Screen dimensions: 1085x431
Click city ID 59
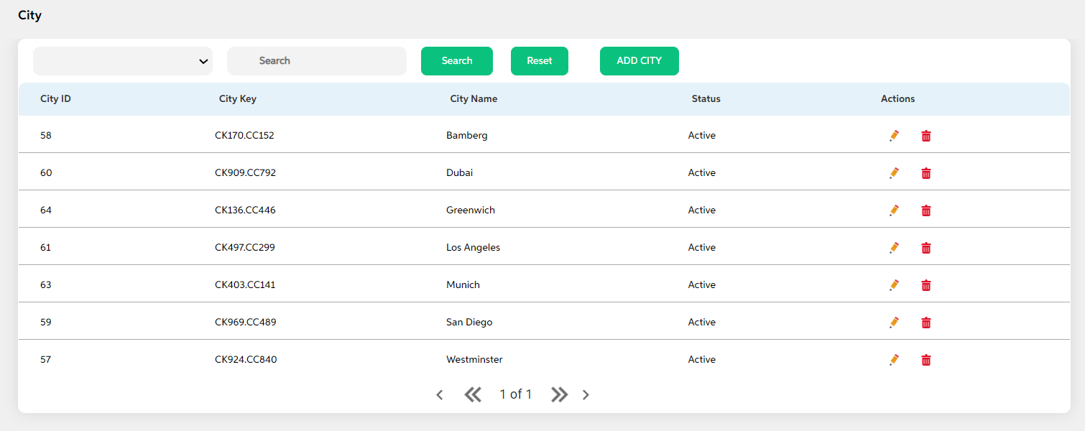pos(46,323)
